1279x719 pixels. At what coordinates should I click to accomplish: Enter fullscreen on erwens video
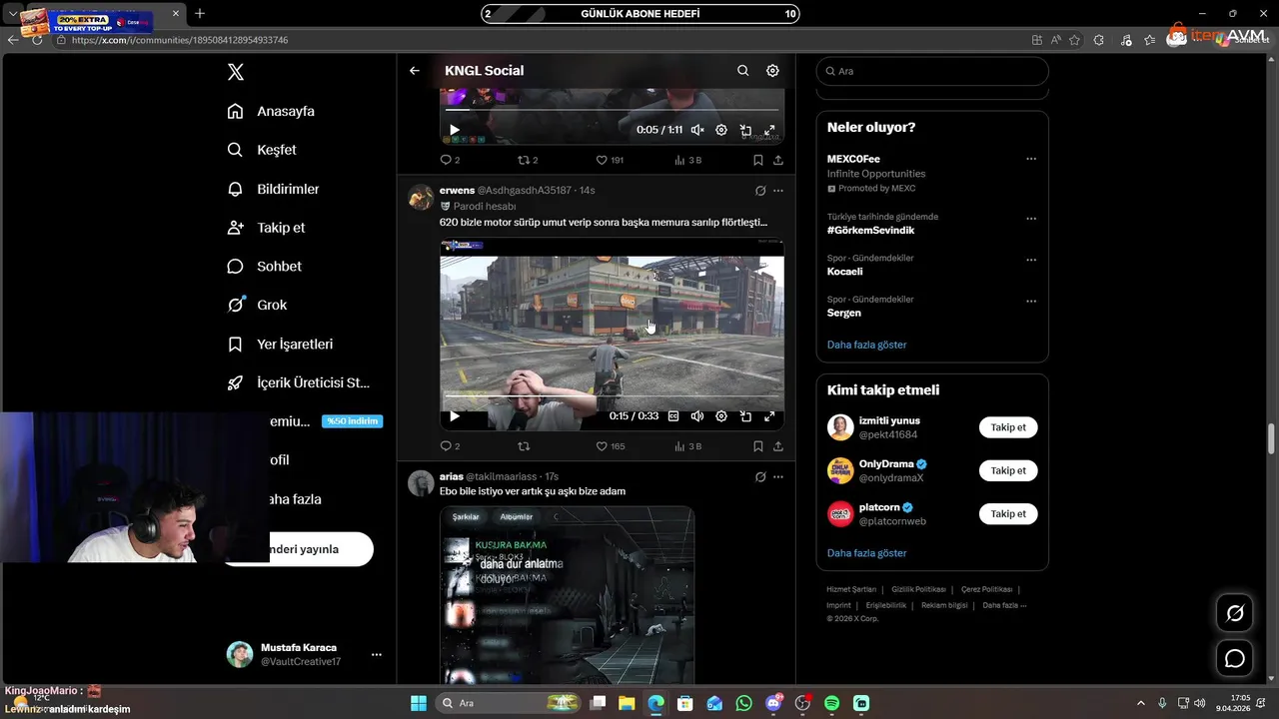(769, 416)
